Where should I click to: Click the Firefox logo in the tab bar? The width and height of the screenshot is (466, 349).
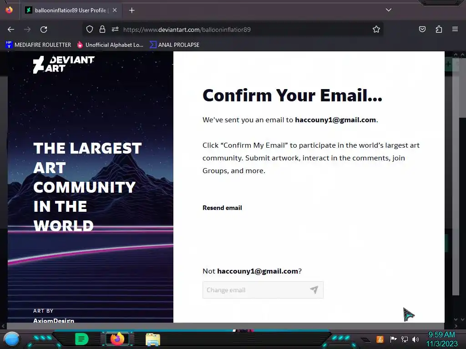tap(9, 10)
